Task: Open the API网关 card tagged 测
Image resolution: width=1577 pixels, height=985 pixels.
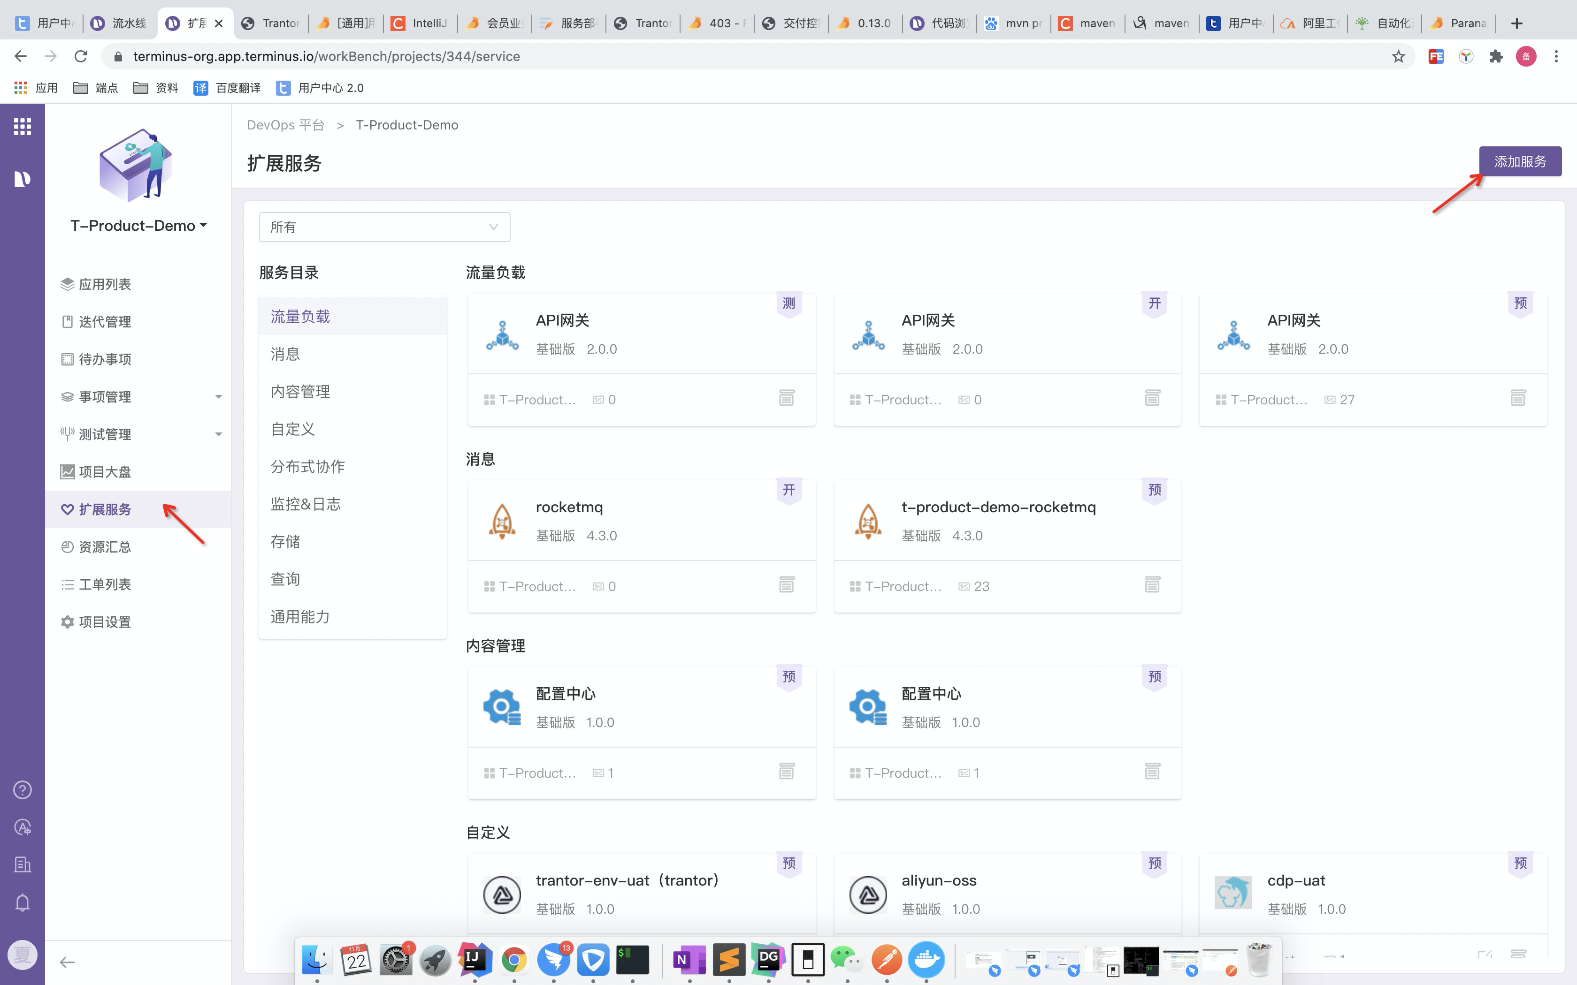Action: [x=642, y=359]
